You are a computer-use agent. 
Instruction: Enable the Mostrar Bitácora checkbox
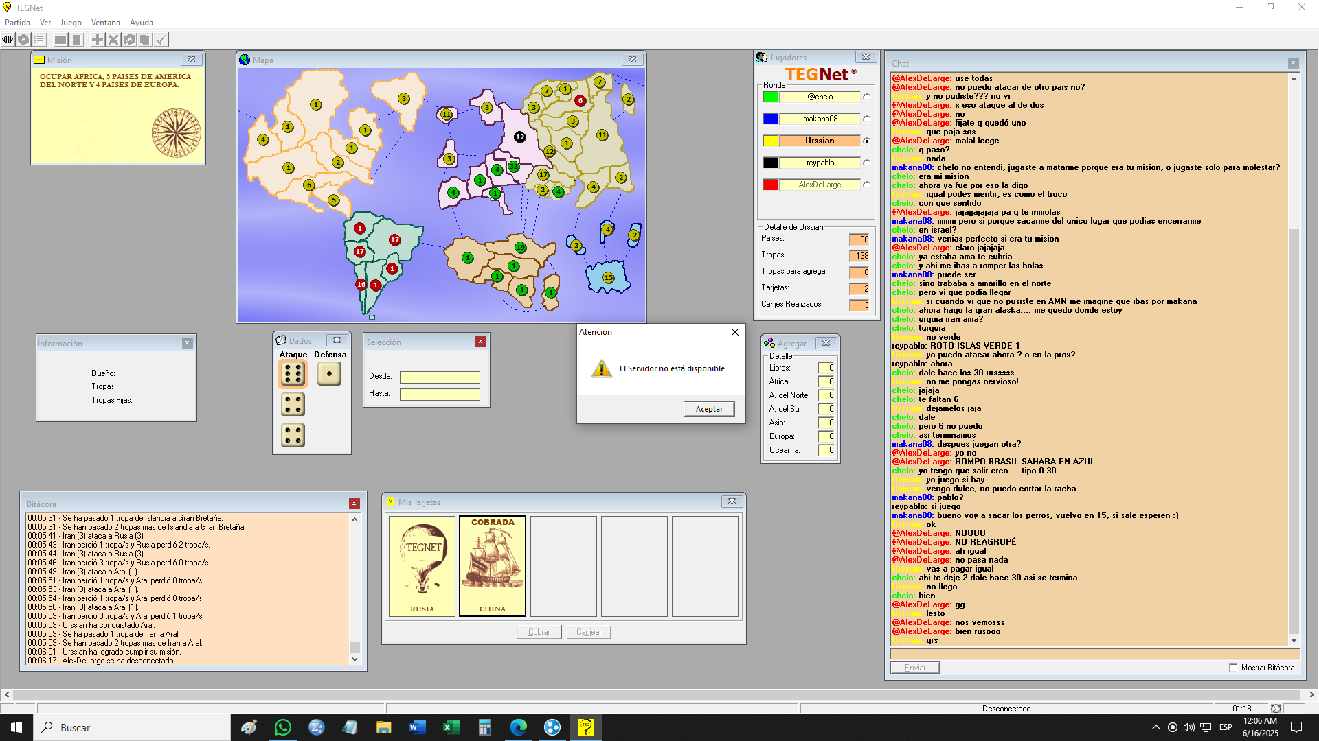click(1232, 668)
